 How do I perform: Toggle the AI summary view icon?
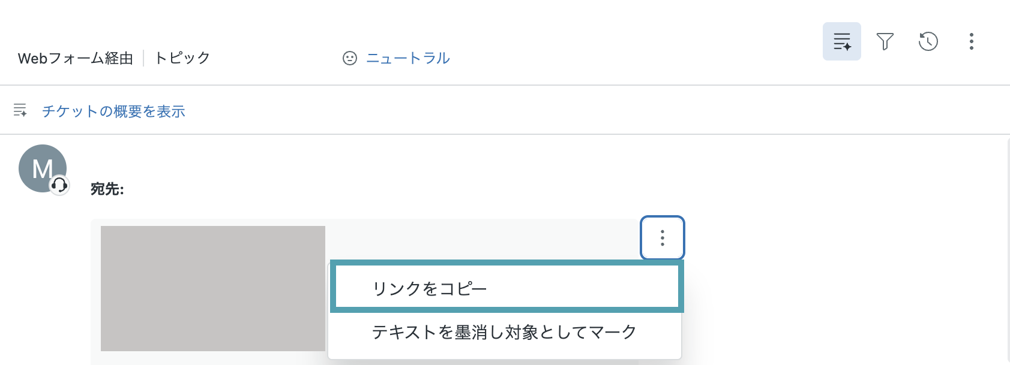coord(841,41)
